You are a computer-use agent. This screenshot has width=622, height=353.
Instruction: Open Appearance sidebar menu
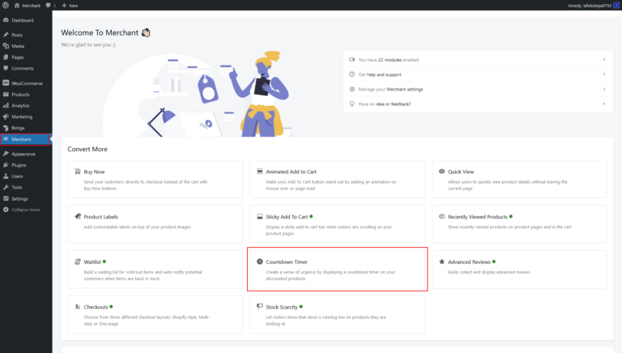[x=26, y=154]
